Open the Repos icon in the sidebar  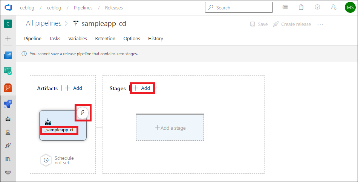pyautogui.click(x=8, y=88)
